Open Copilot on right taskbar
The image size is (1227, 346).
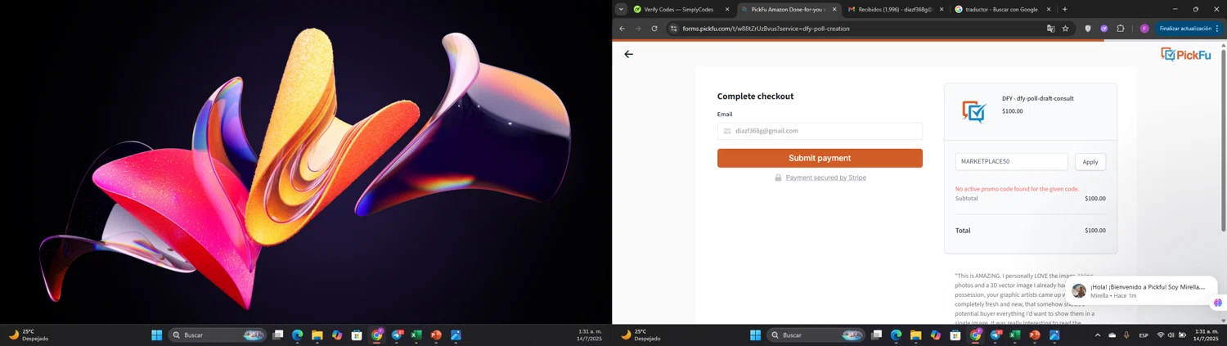[x=936, y=335]
